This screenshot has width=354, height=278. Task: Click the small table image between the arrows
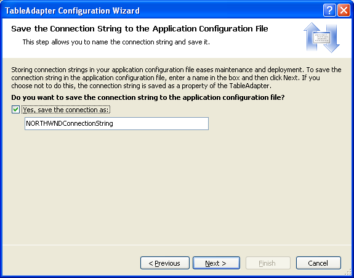321,38
